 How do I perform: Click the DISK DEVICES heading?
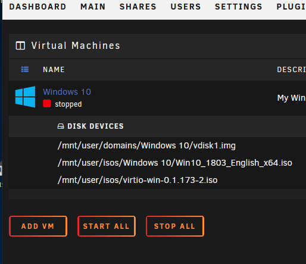point(95,126)
